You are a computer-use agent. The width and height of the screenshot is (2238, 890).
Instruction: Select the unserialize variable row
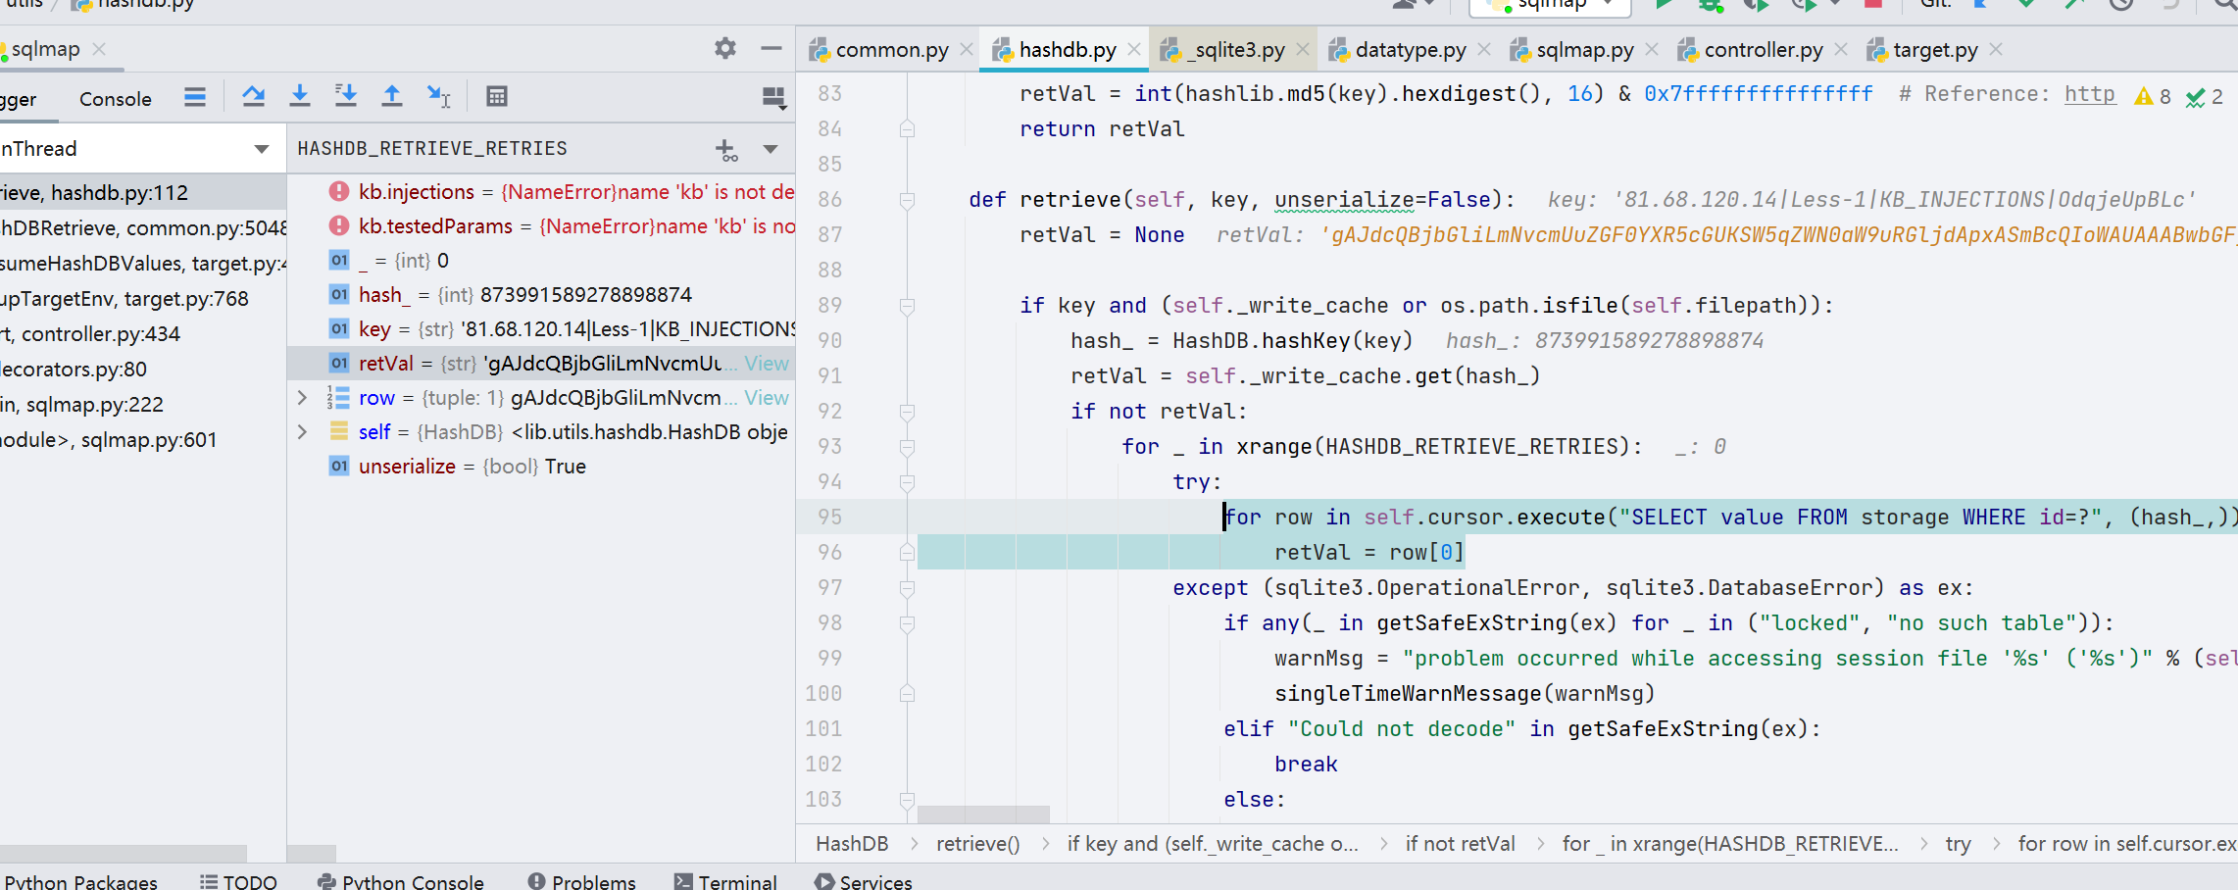[541, 466]
